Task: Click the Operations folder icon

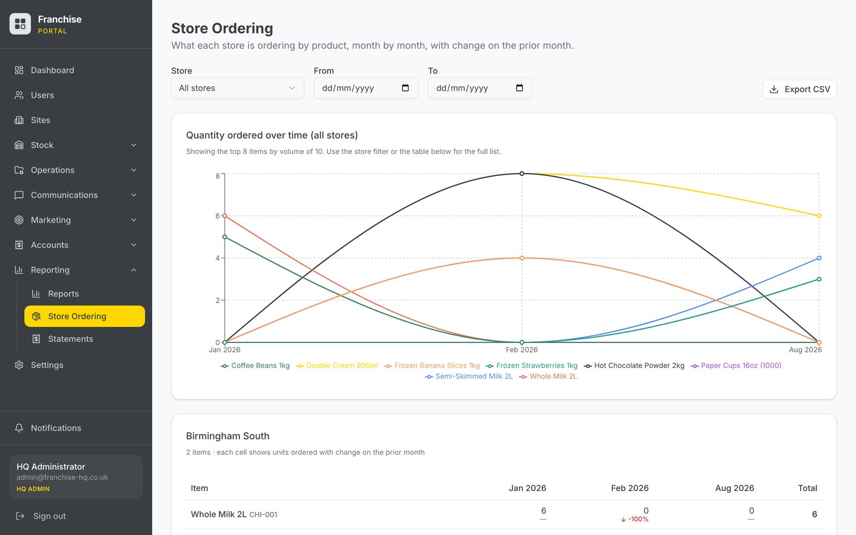Action: [19, 170]
